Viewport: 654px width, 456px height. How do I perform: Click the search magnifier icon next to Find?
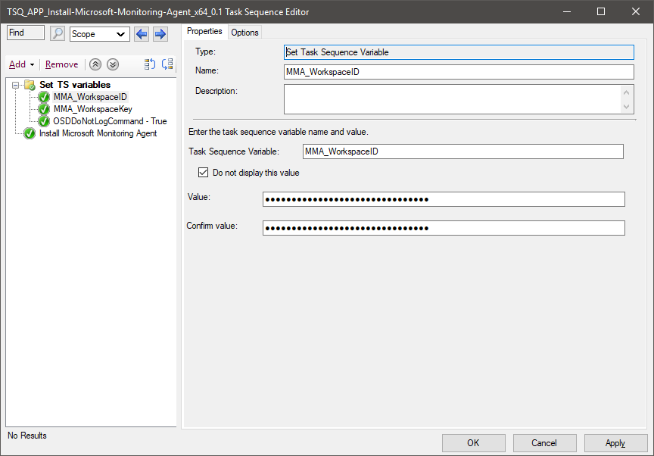click(57, 33)
